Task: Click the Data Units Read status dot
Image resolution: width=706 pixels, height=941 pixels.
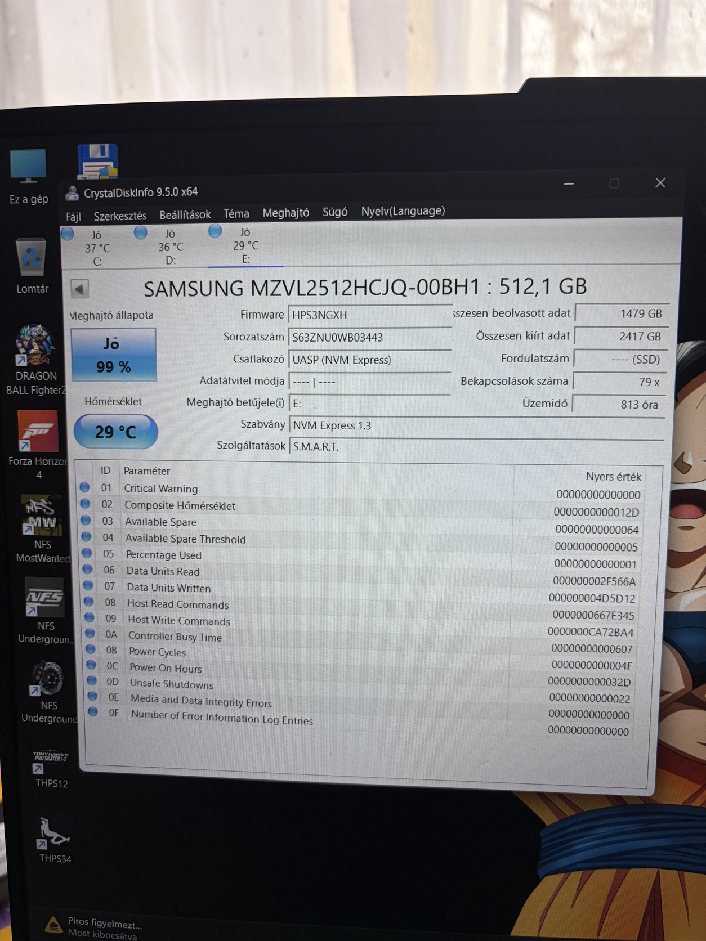Action: click(87, 569)
